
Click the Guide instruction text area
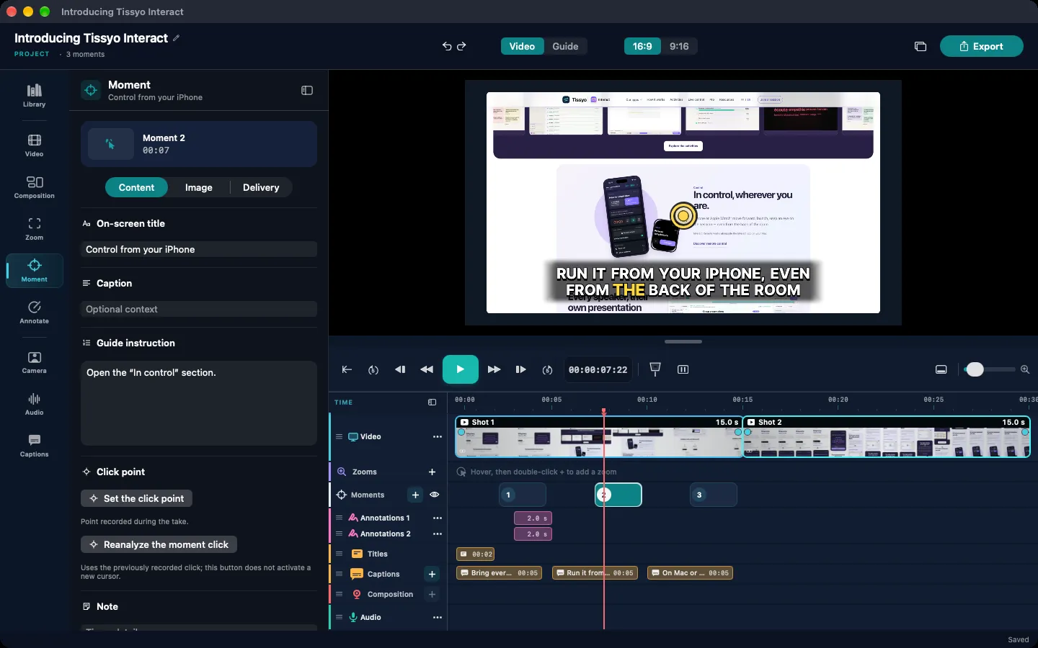[199, 403]
